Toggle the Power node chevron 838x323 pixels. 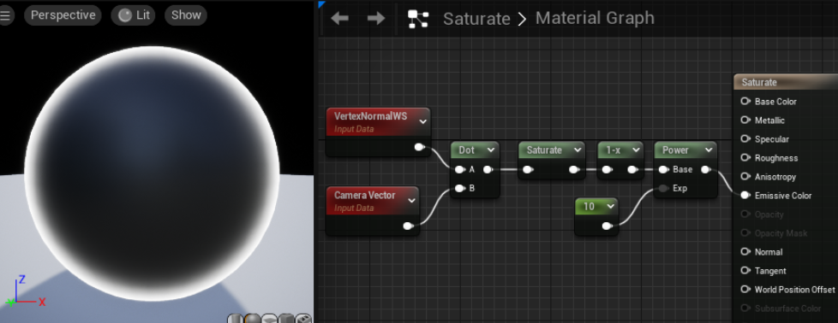[709, 151]
